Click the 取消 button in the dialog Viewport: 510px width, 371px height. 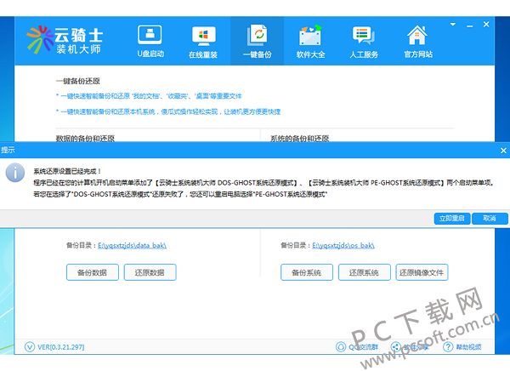490,218
